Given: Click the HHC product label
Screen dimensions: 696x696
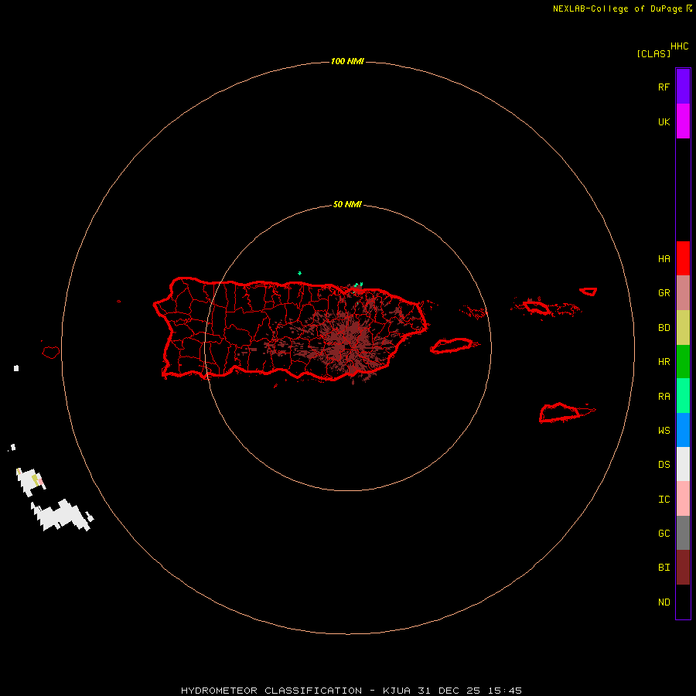Looking at the screenshot, I should pyautogui.click(x=679, y=46).
